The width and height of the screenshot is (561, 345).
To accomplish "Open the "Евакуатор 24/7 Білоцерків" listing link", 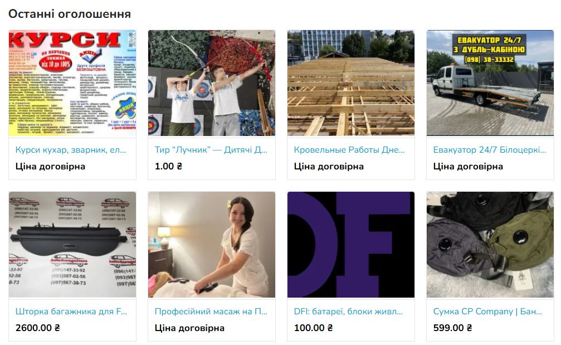I will pyautogui.click(x=490, y=150).
